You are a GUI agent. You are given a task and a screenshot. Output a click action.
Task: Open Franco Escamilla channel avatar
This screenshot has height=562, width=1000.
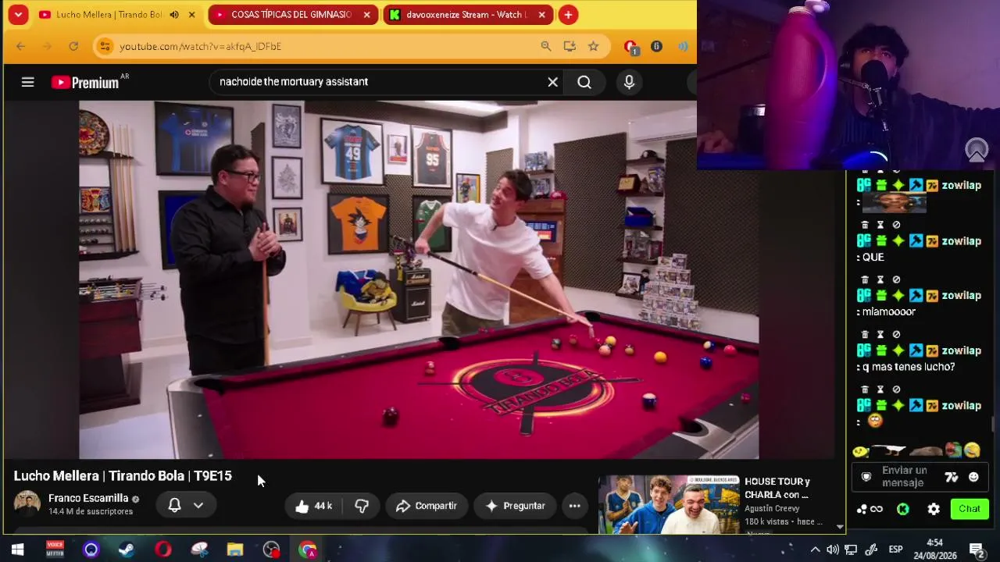(x=27, y=504)
